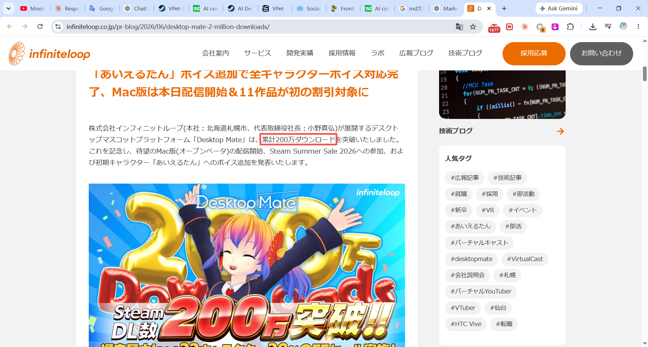
Task: Click the お問い合わせ gray button
Action: coord(601,54)
